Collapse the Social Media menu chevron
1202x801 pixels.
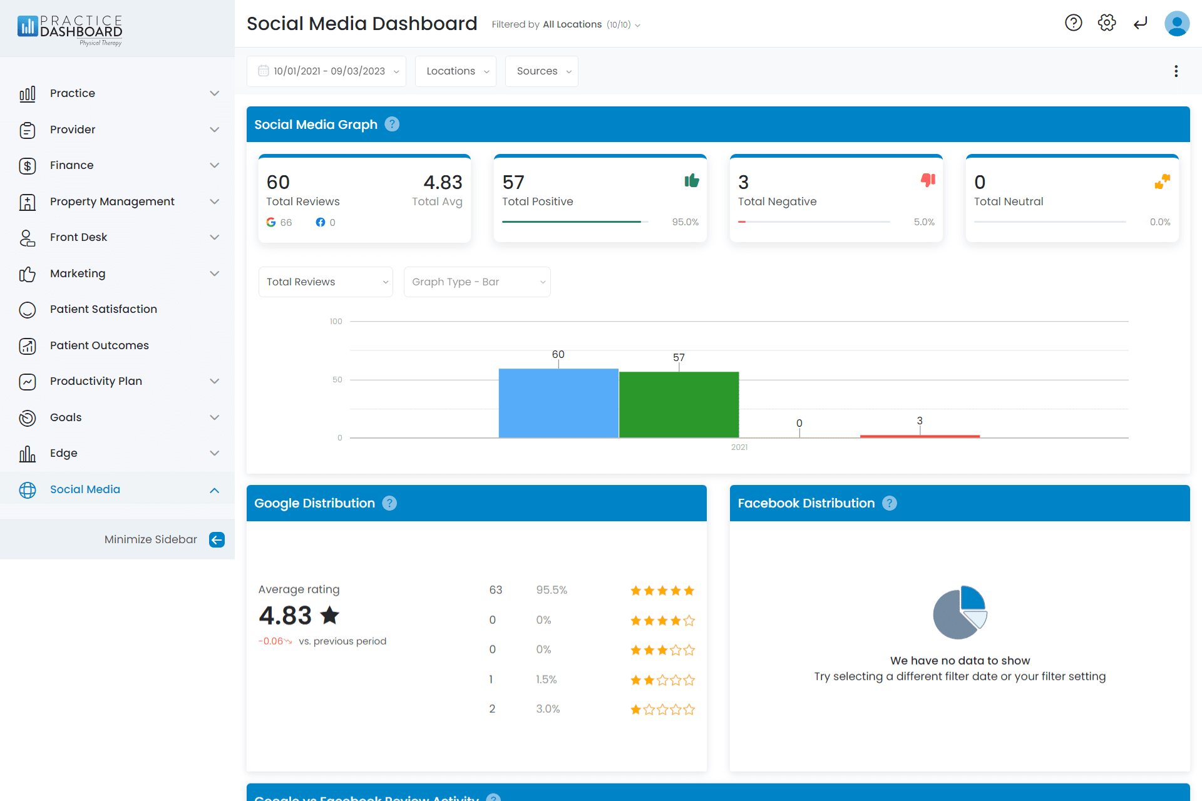pyautogui.click(x=215, y=490)
